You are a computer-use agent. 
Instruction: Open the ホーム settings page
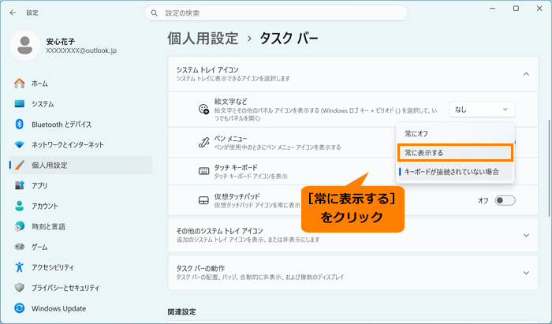[80, 84]
